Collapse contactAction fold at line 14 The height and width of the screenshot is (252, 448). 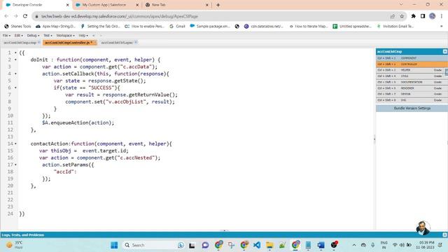coord(15,143)
